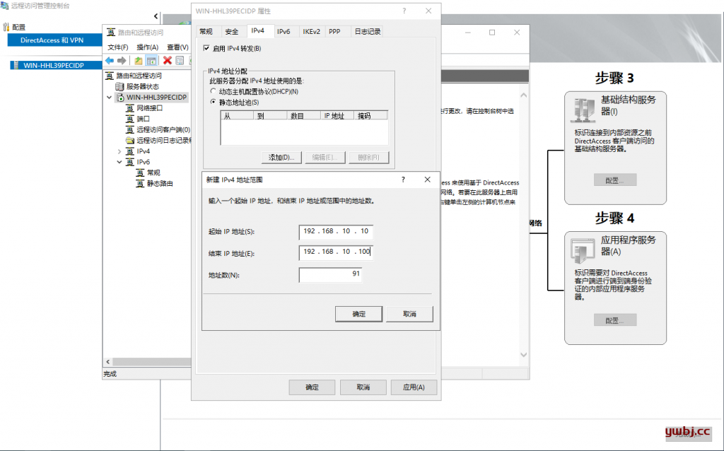Viewport: 724px width, 451px height.
Task: Open the 查看(V) menu
Action: [x=177, y=47]
